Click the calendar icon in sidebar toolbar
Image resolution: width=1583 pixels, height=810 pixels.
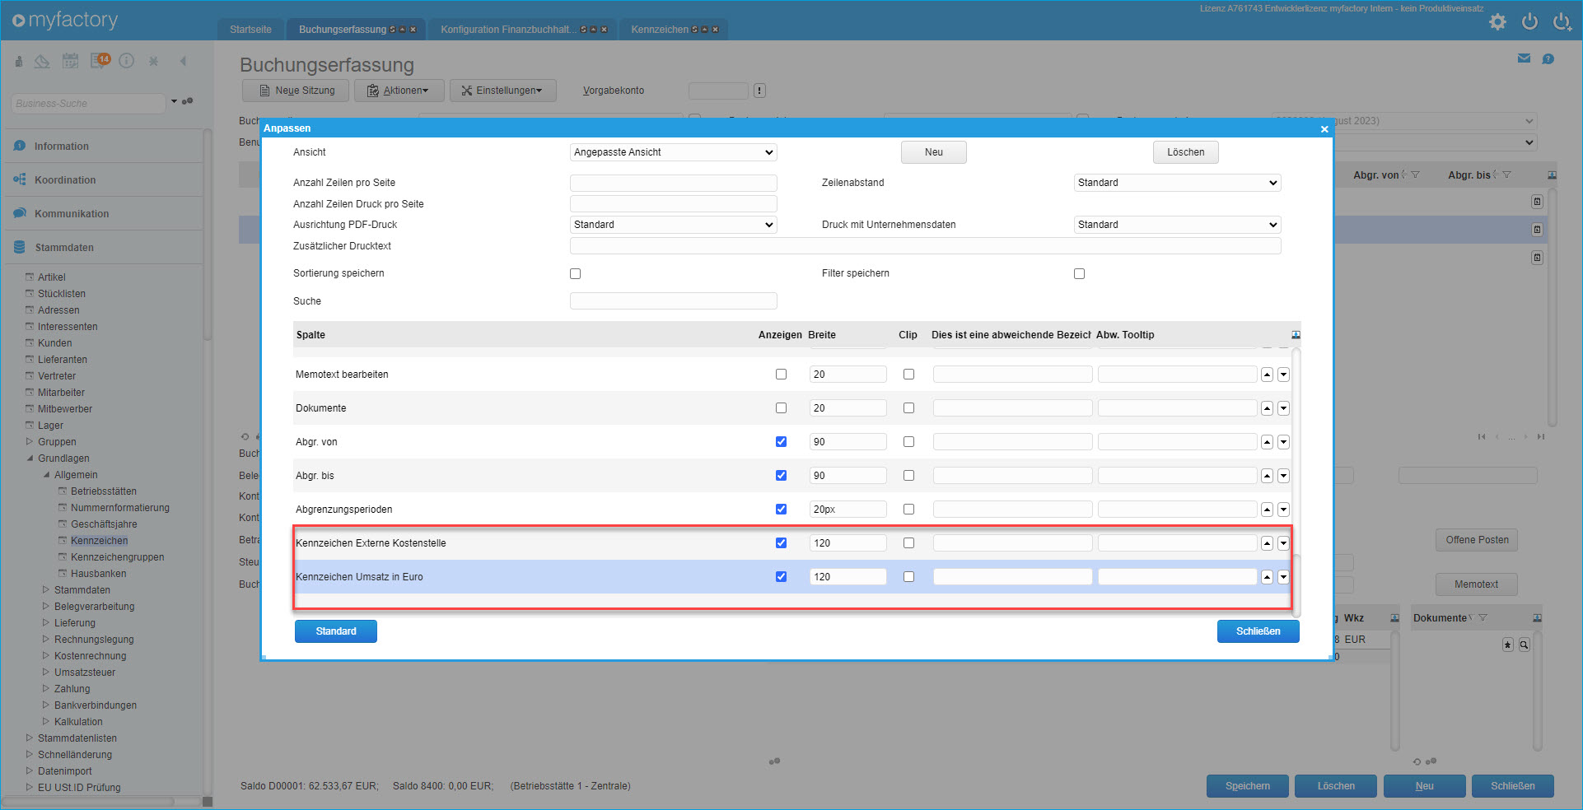(x=71, y=61)
